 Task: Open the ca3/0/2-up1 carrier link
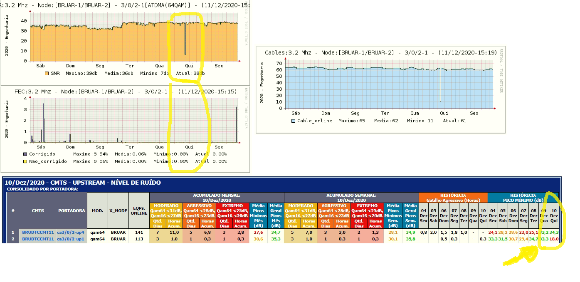[71, 239]
